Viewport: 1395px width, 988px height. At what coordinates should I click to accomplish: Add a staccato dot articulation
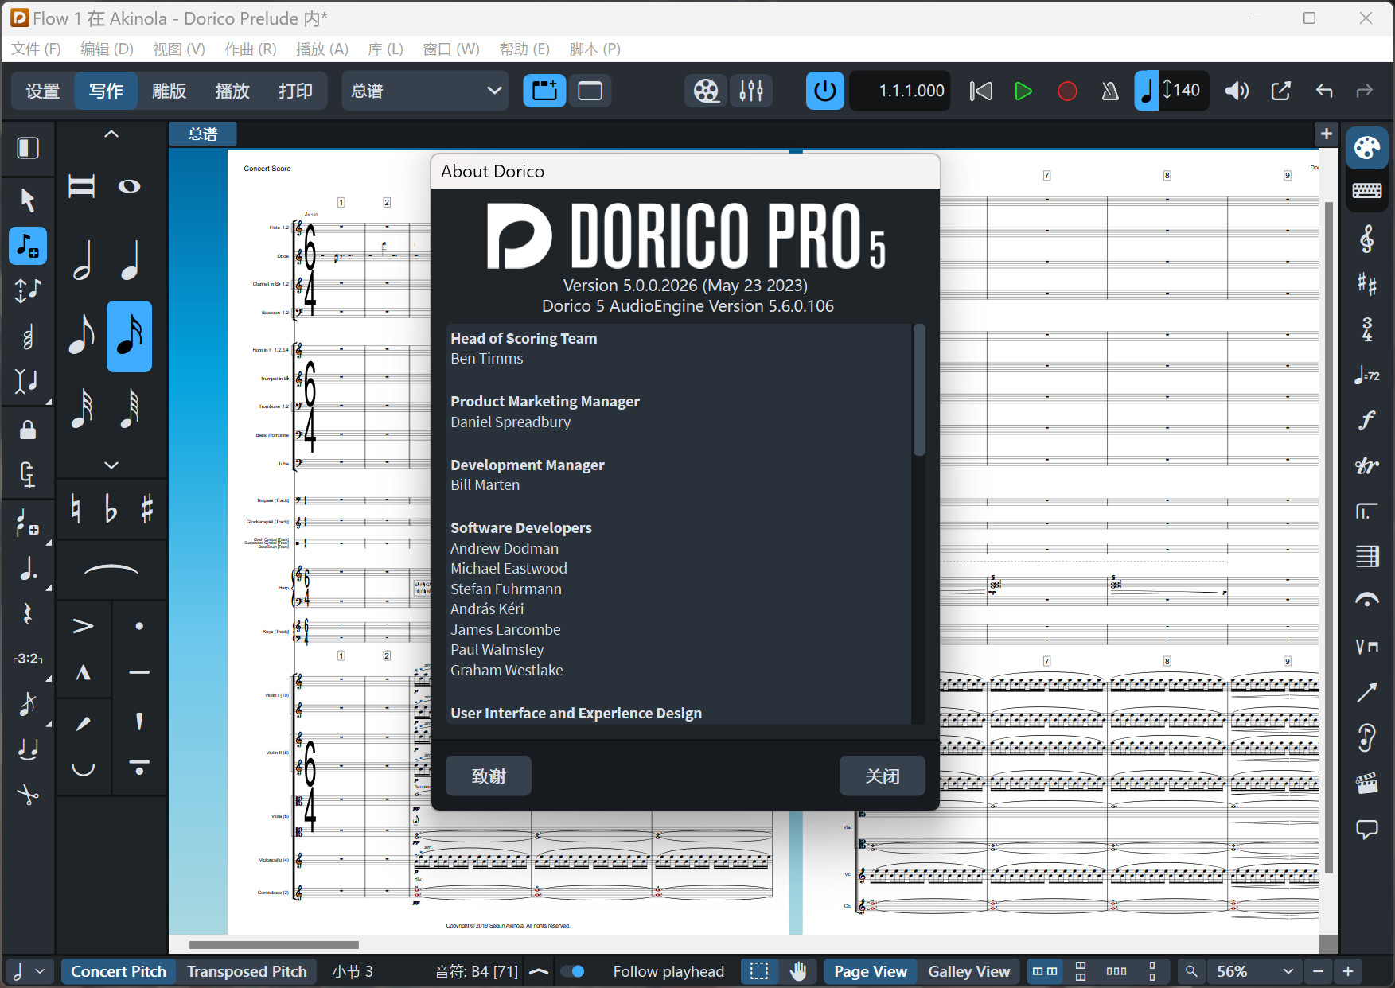click(139, 626)
